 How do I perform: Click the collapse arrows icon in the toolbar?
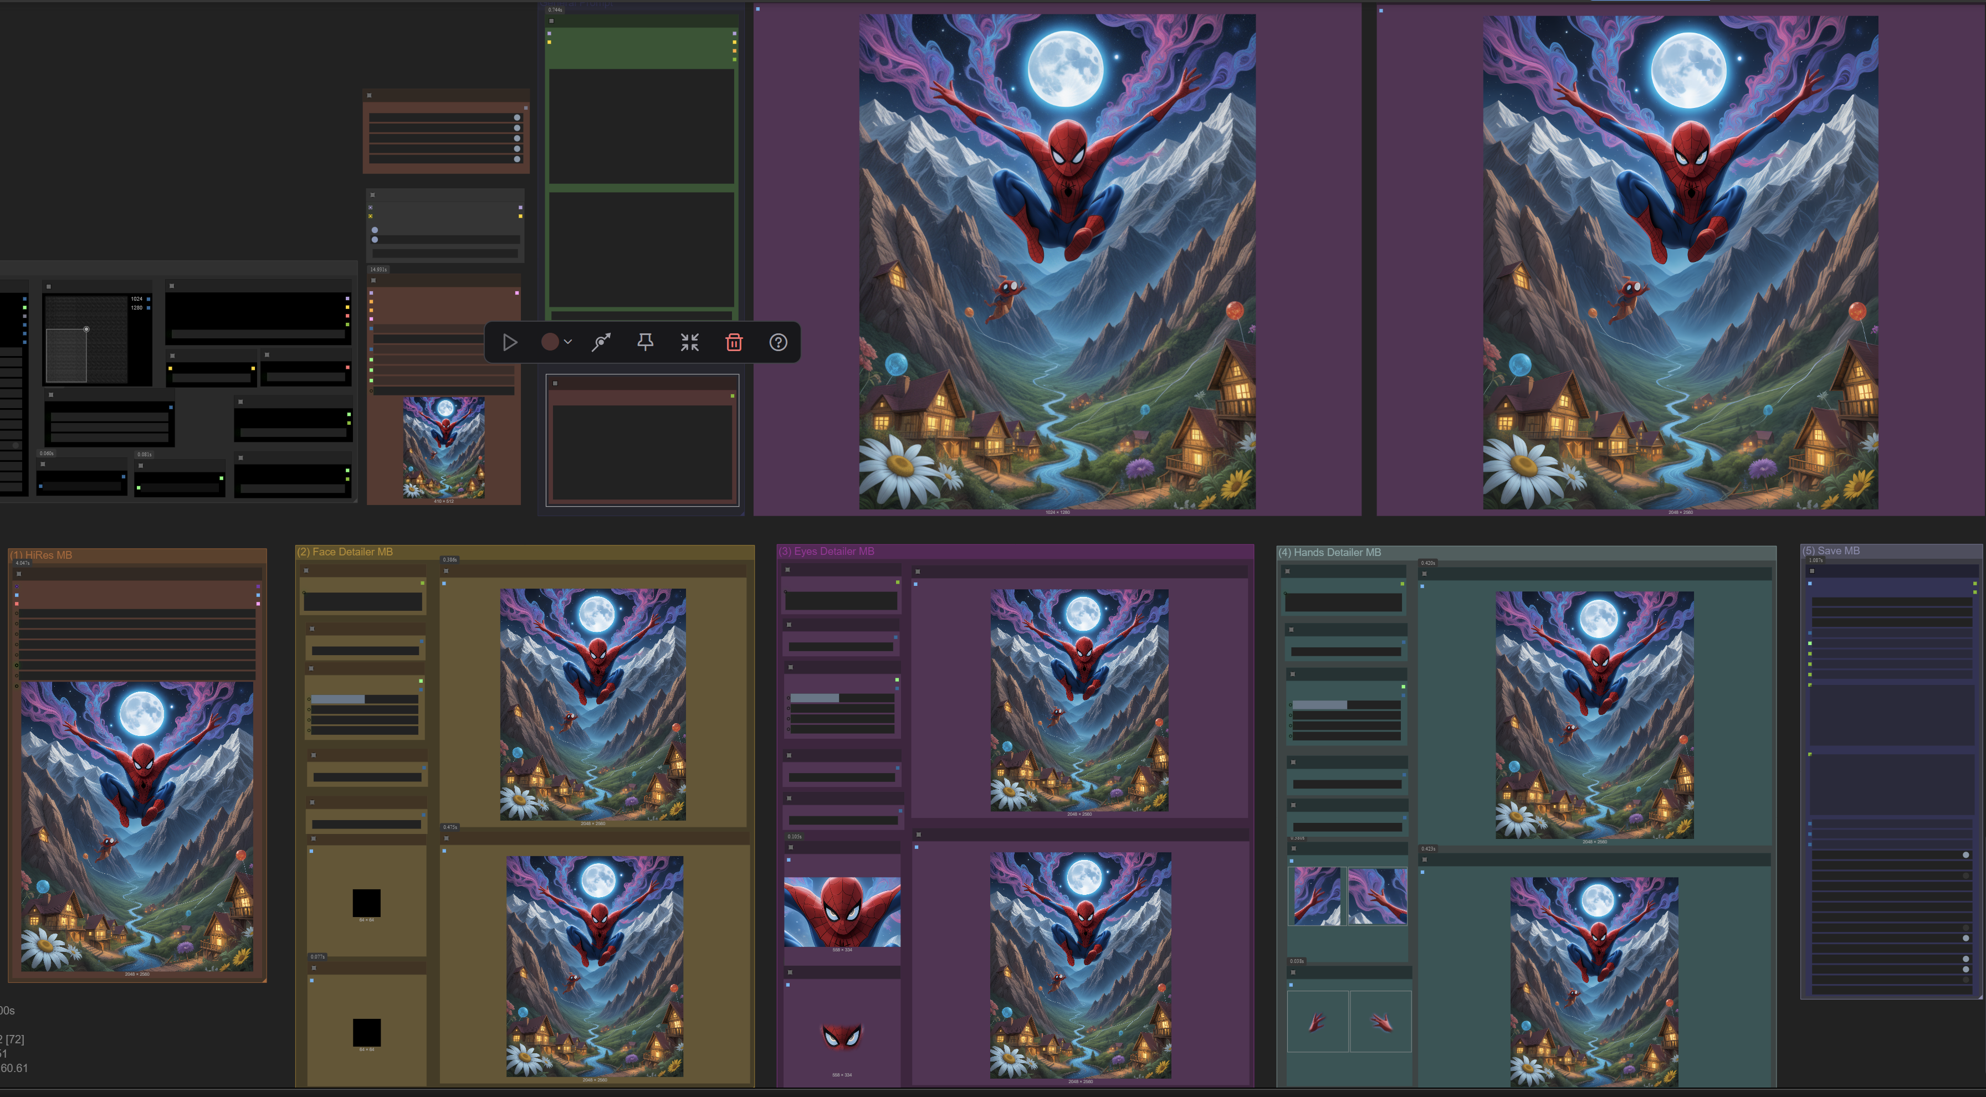pyautogui.click(x=690, y=342)
